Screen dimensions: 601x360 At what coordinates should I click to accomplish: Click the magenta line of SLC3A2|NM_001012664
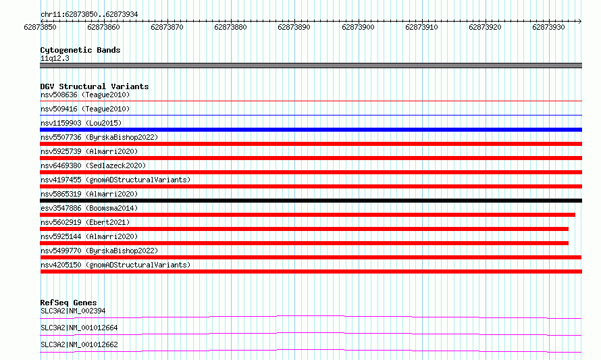[311, 334]
